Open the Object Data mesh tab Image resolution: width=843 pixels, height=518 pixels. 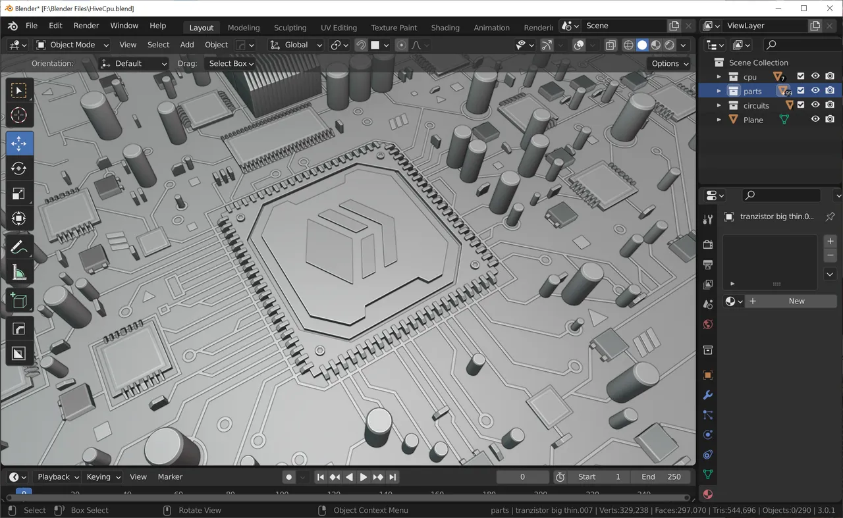pos(708,474)
